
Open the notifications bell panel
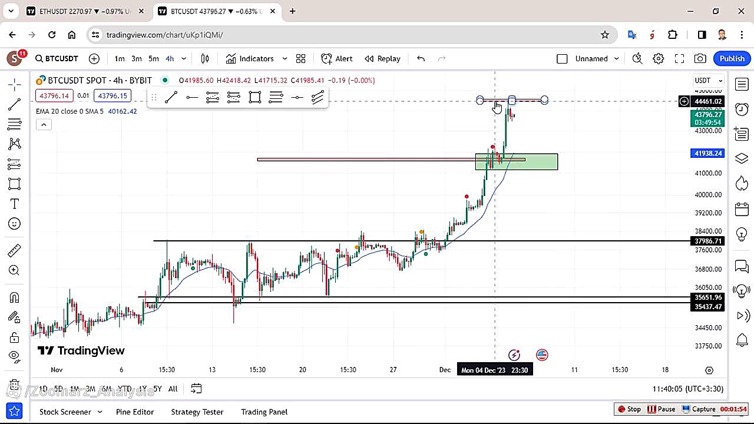point(742,340)
